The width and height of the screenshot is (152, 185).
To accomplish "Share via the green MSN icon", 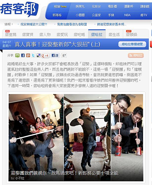I will pos(17,55).
